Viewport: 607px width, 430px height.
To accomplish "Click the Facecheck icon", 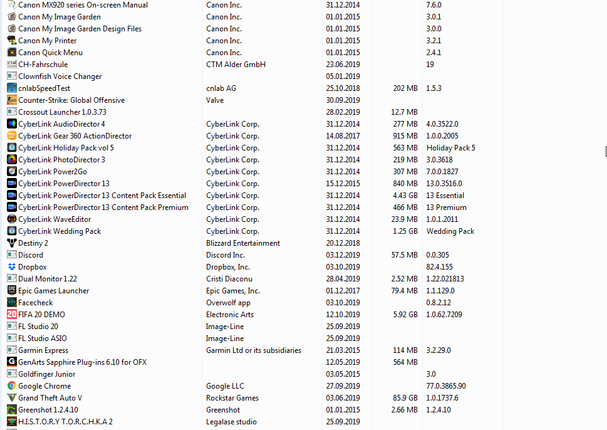I will point(12,303).
